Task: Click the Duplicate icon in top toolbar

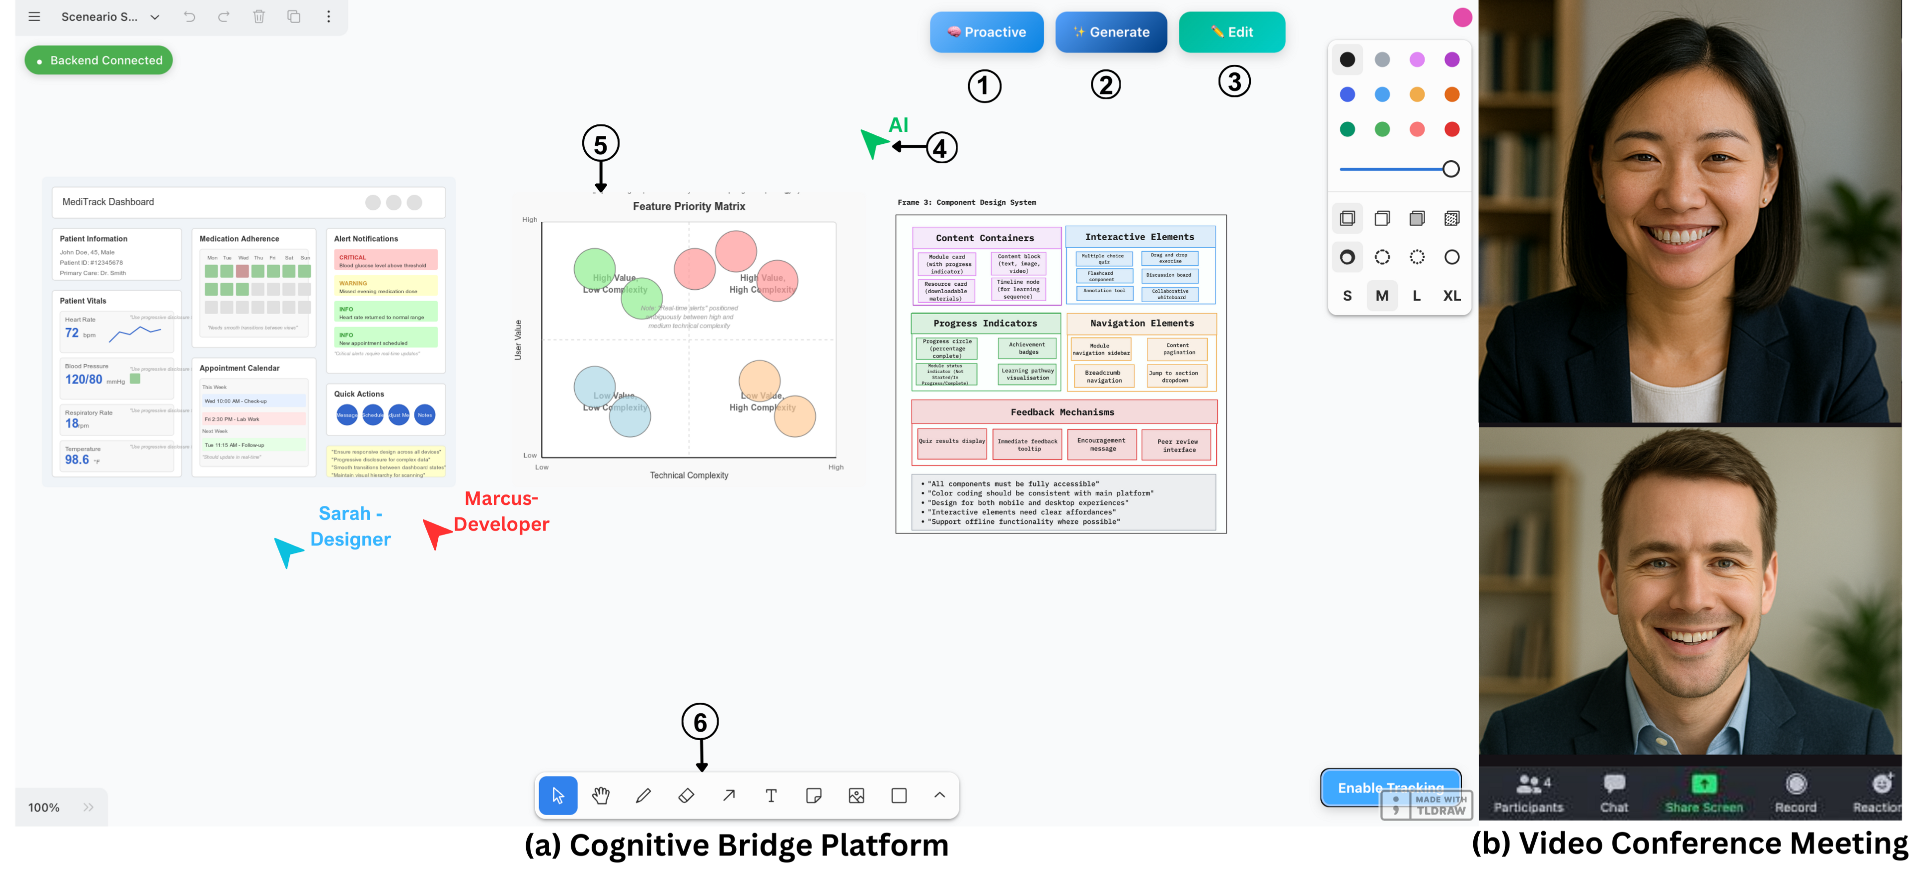Action: point(293,16)
